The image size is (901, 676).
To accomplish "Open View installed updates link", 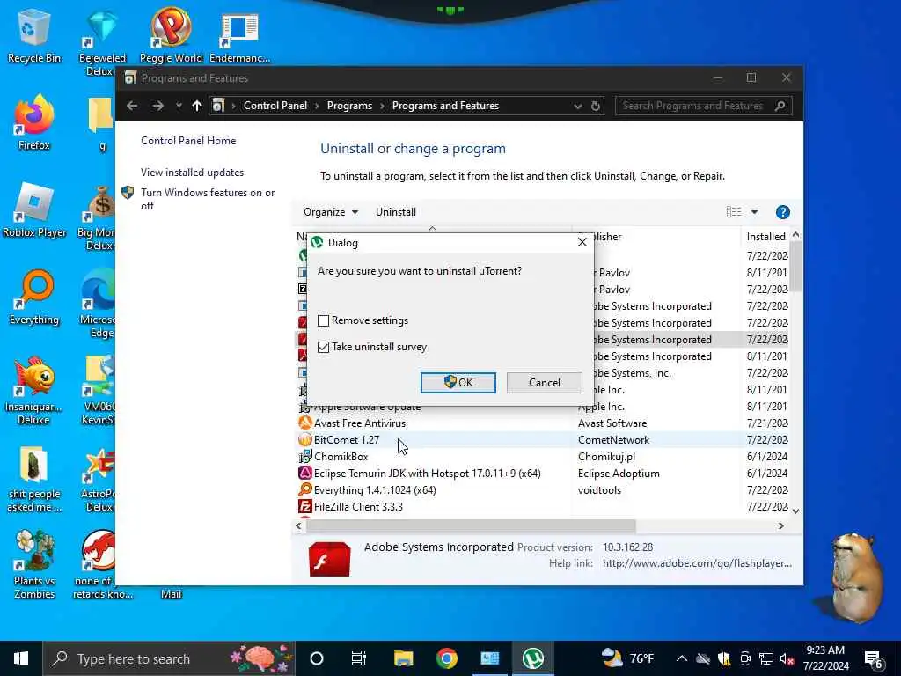I will [192, 173].
